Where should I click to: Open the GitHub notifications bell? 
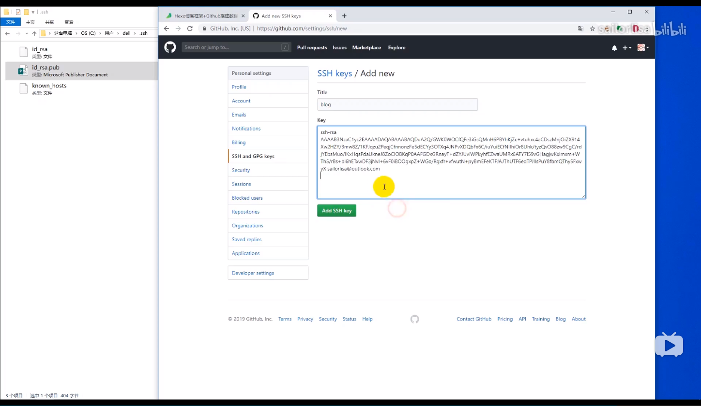(614, 48)
